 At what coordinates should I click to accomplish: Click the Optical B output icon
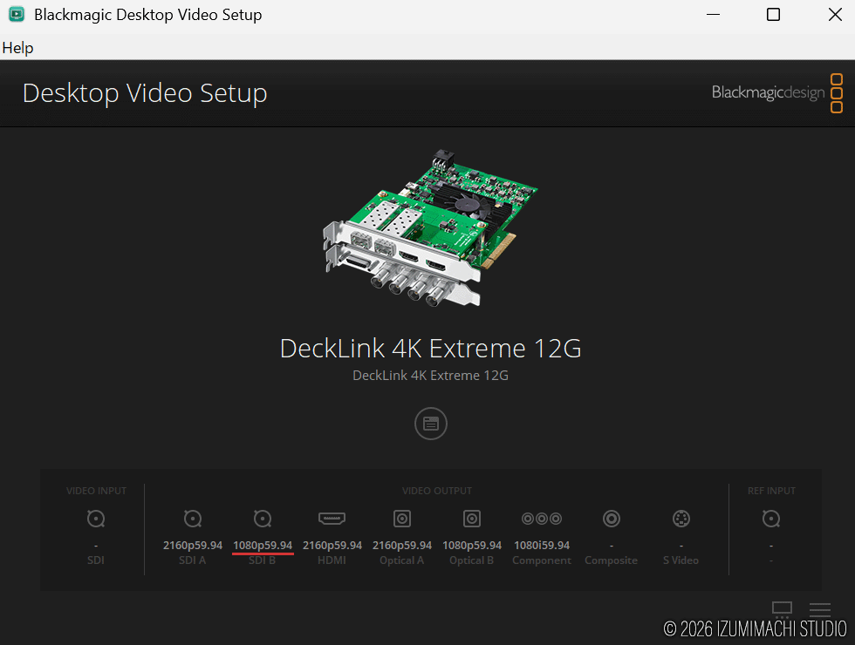point(472,519)
